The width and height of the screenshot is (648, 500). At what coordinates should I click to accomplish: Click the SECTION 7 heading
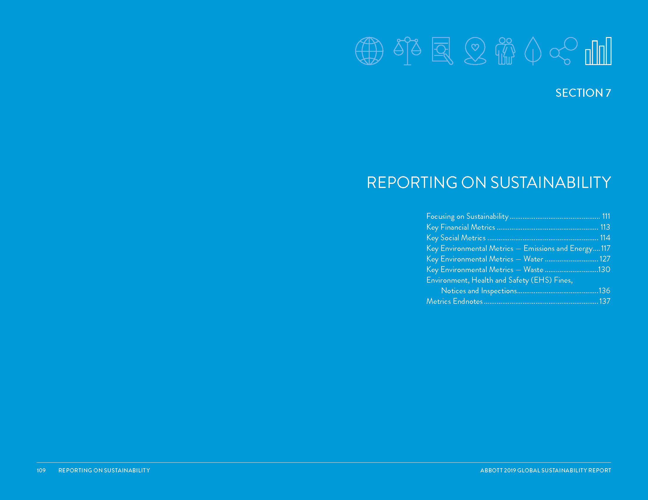pyautogui.click(x=583, y=93)
